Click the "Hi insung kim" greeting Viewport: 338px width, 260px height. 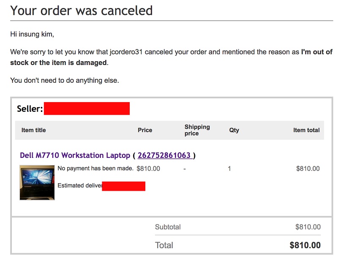(x=32, y=34)
